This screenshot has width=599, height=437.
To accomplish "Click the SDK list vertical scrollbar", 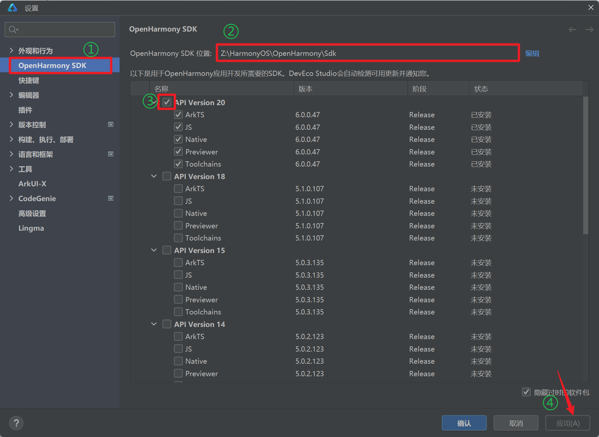I will pos(586,165).
